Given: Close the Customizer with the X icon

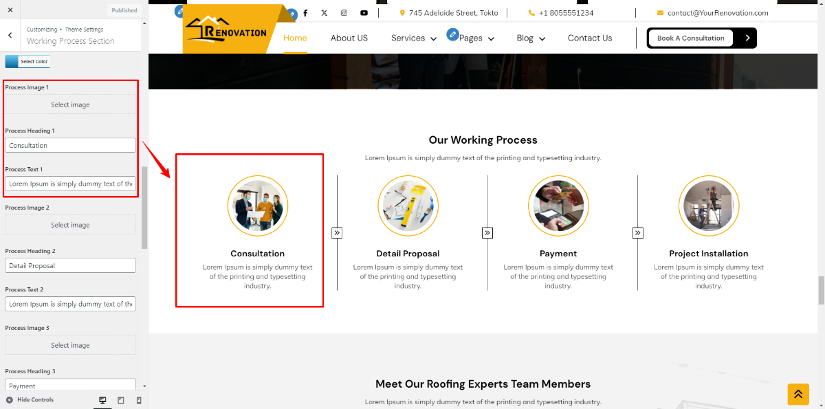Looking at the screenshot, I should (10, 10).
